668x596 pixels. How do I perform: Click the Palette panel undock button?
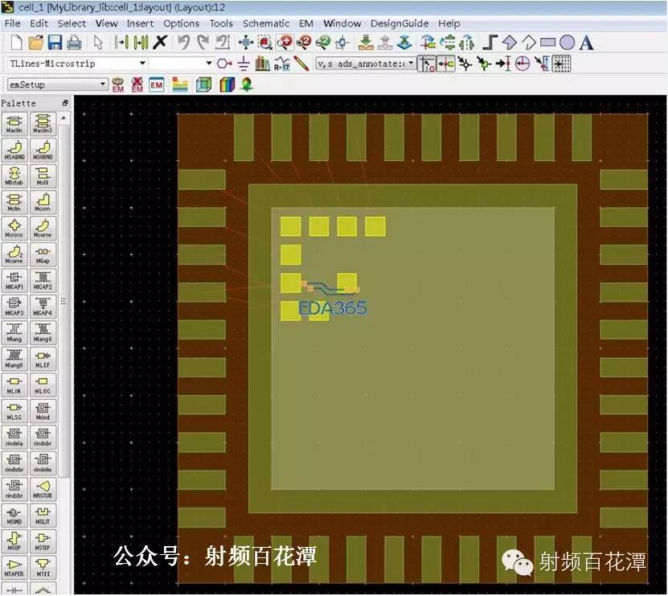65,103
